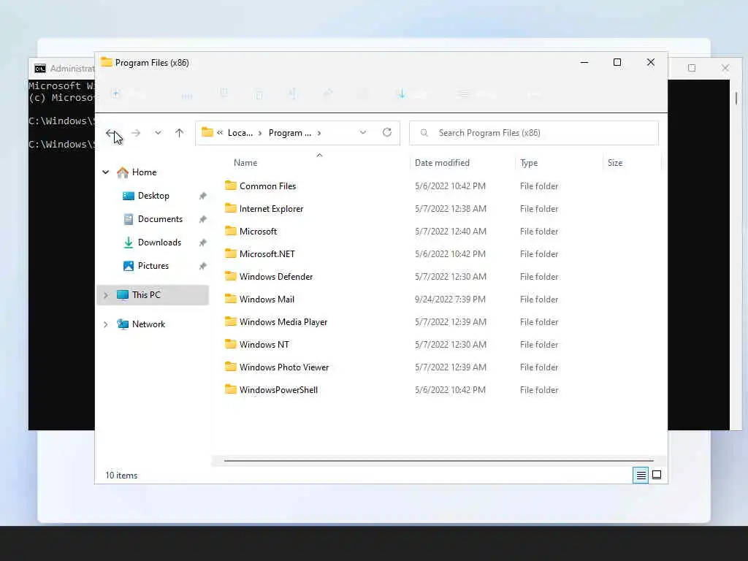Sort by the Size column header
The height and width of the screenshot is (561, 748).
(615, 163)
